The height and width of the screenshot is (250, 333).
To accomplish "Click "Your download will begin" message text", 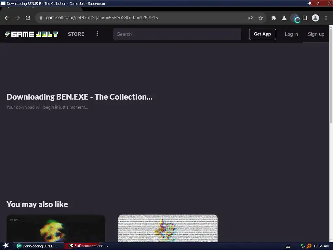I will [x=47, y=107].
